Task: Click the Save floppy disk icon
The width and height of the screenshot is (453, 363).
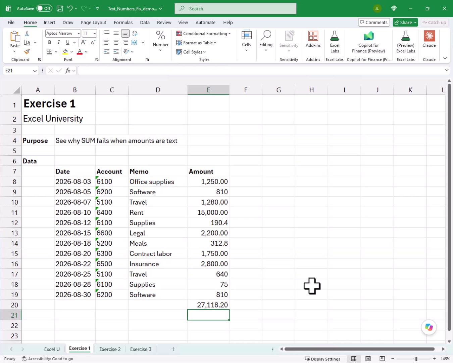Action: tap(60, 8)
